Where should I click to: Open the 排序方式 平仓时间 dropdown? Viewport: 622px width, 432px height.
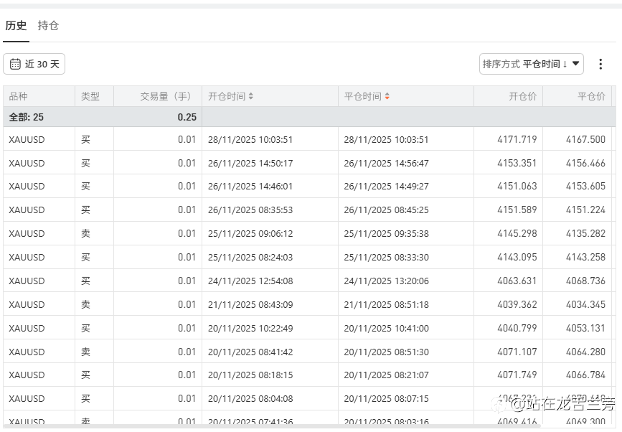pyautogui.click(x=531, y=64)
